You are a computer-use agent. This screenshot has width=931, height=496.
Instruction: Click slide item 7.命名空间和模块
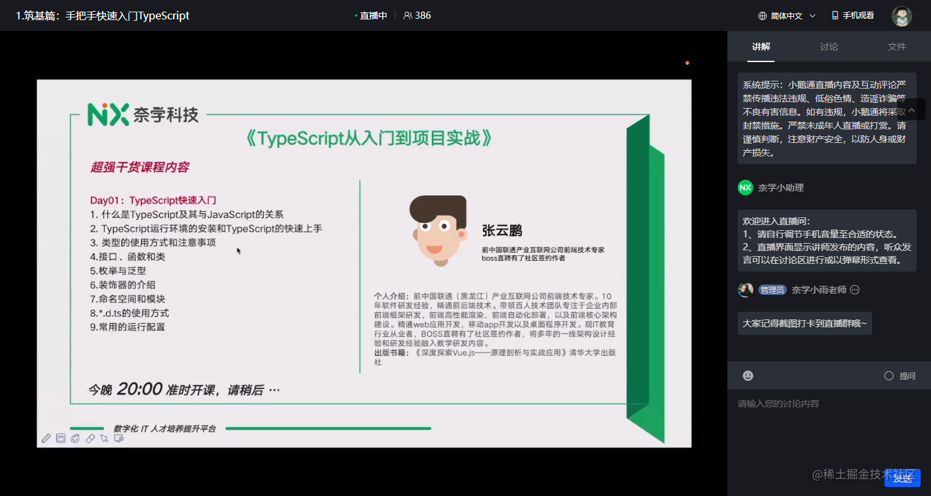(127, 299)
